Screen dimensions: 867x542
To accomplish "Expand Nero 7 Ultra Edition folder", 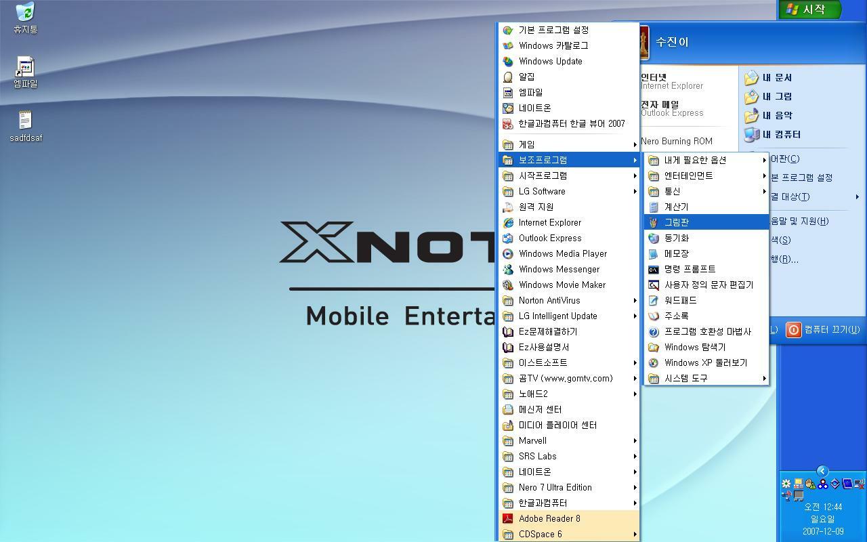I will click(x=569, y=487).
